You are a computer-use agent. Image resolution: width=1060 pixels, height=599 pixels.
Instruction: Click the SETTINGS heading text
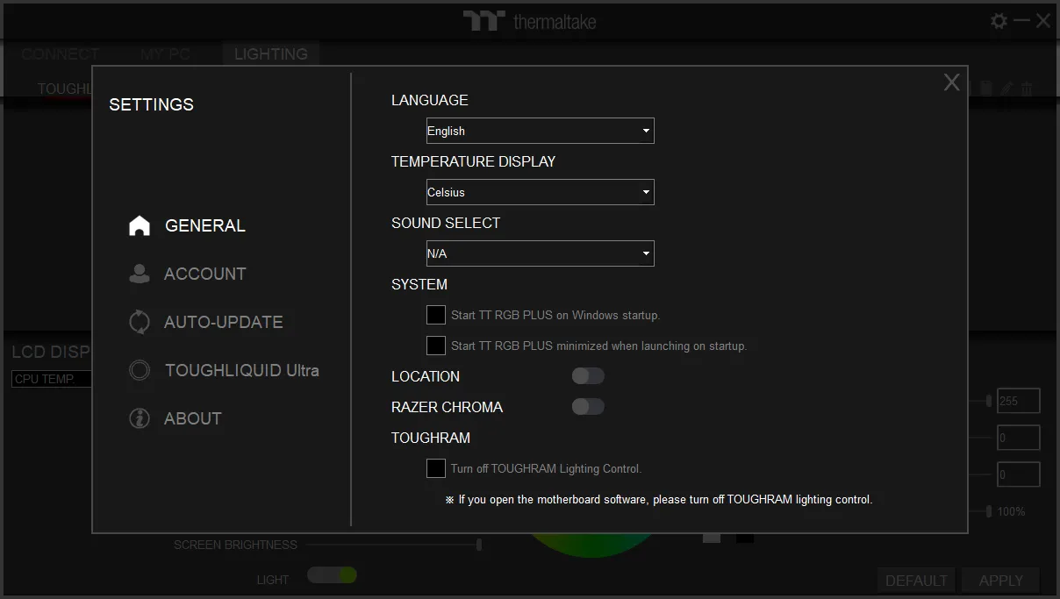pyautogui.click(x=152, y=104)
